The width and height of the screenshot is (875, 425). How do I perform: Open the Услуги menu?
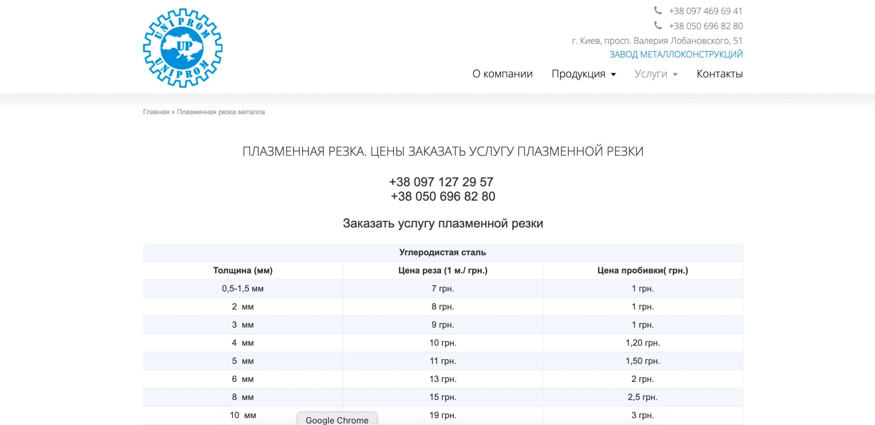click(x=650, y=74)
